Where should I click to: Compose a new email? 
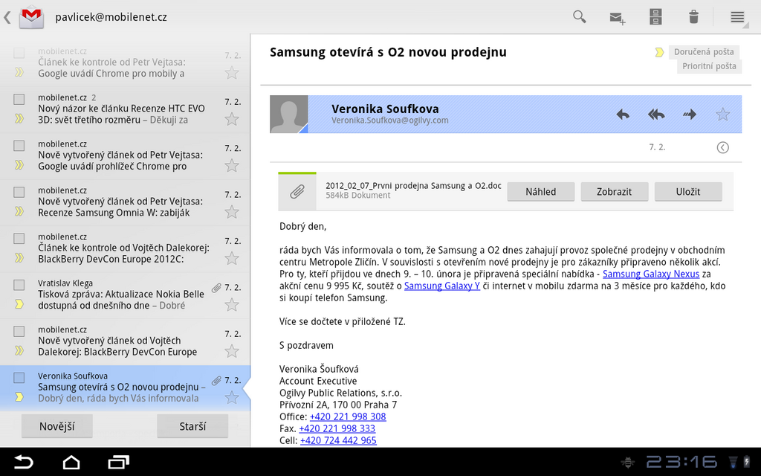(617, 16)
